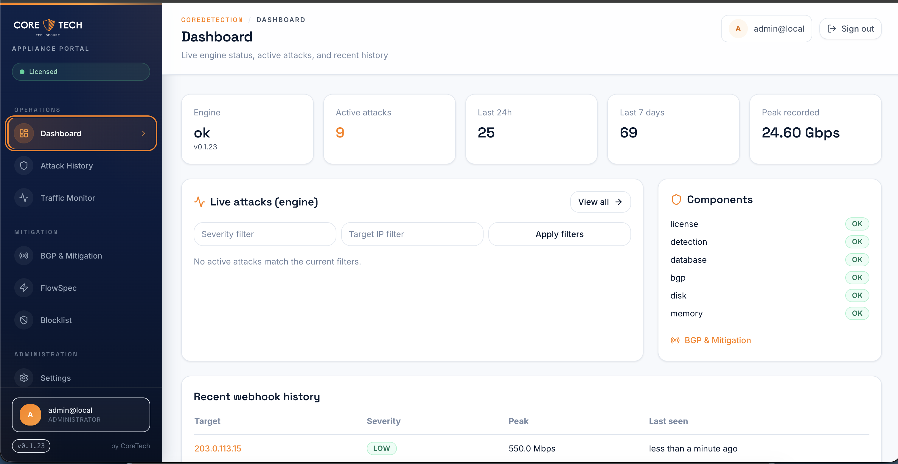898x464 pixels.
Task: Click broadcast icon beside orange BGP & Mitigation link
Action: coord(675,340)
